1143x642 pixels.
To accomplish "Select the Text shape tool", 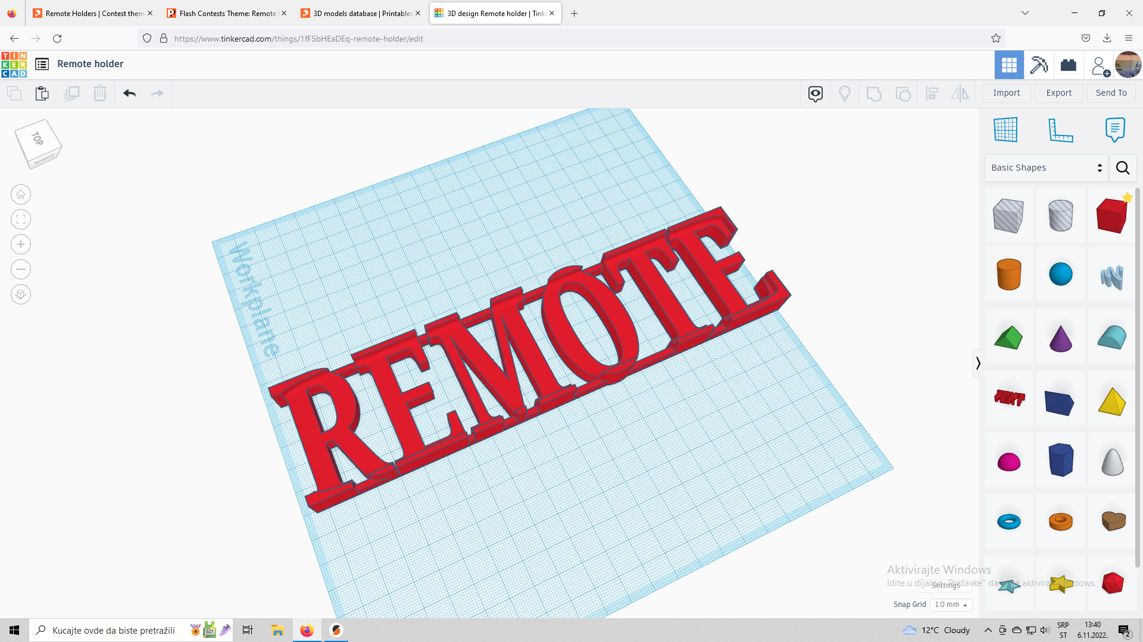I will (x=1008, y=398).
